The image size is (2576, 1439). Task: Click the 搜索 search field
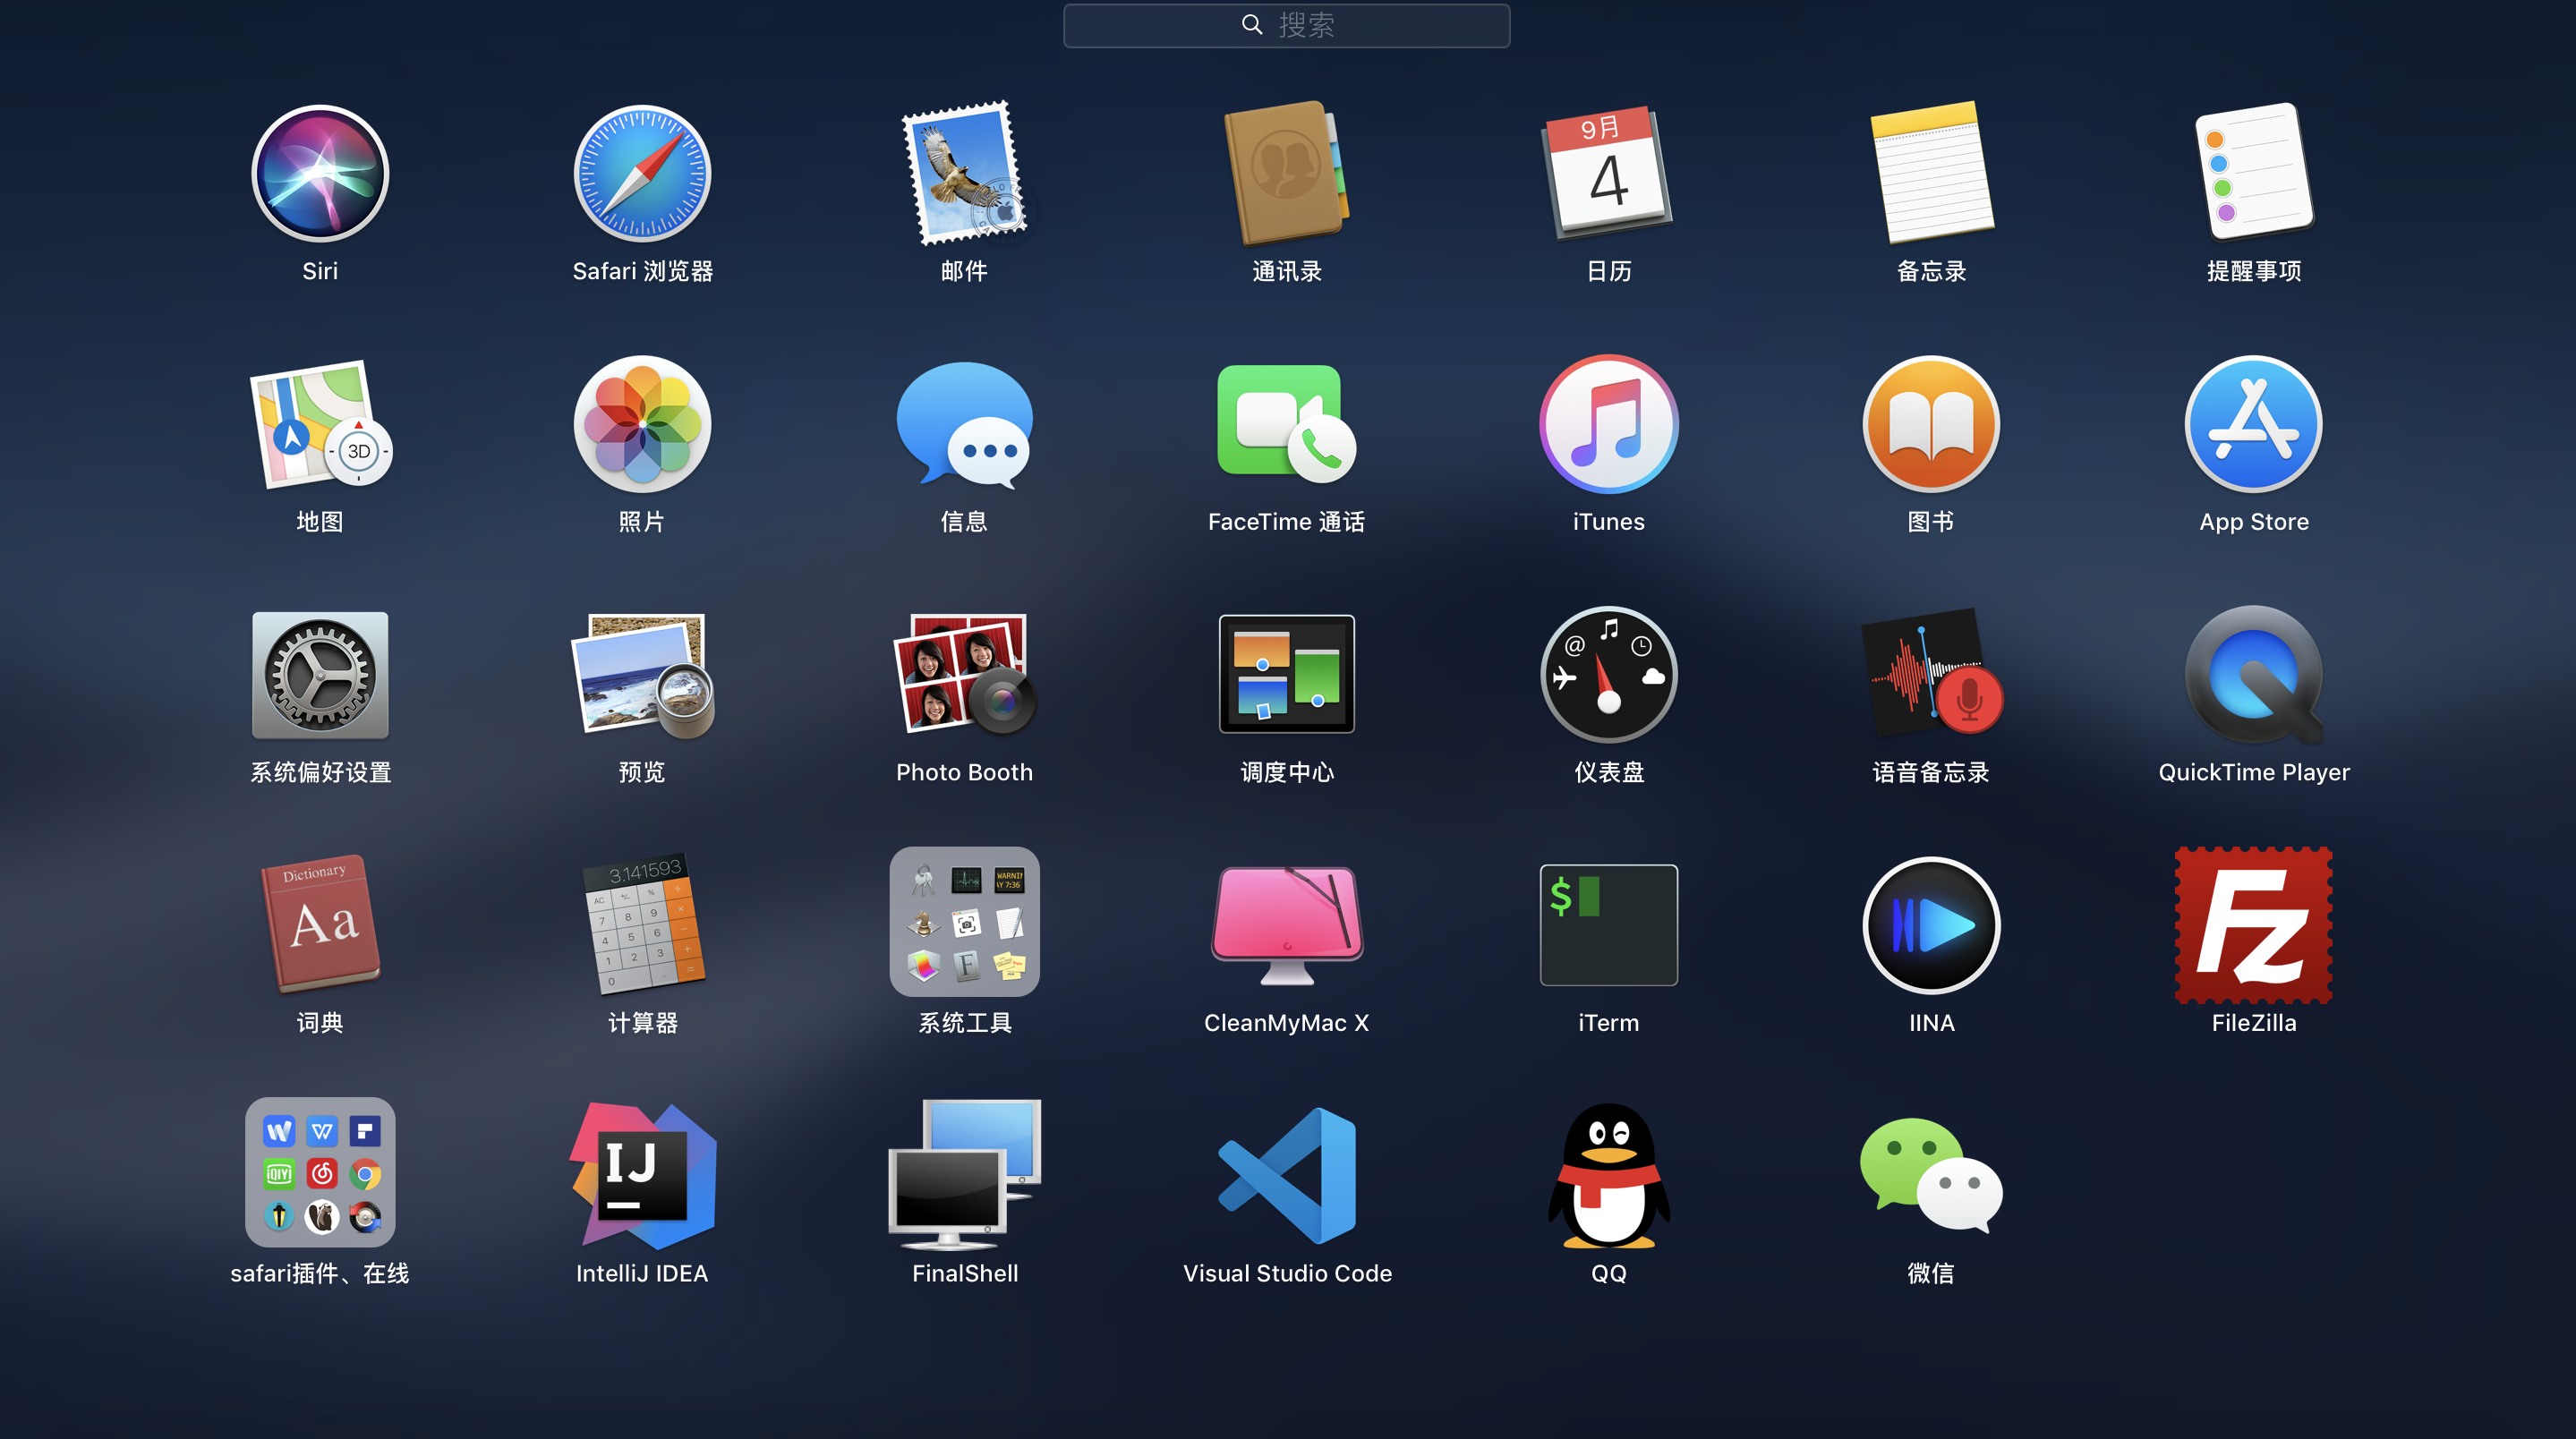(x=1286, y=25)
